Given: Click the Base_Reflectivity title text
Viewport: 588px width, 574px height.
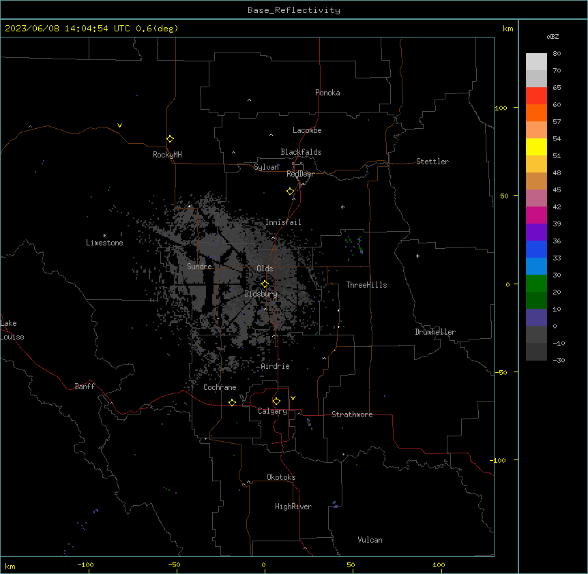Looking at the screenshot, I should 294,10.
